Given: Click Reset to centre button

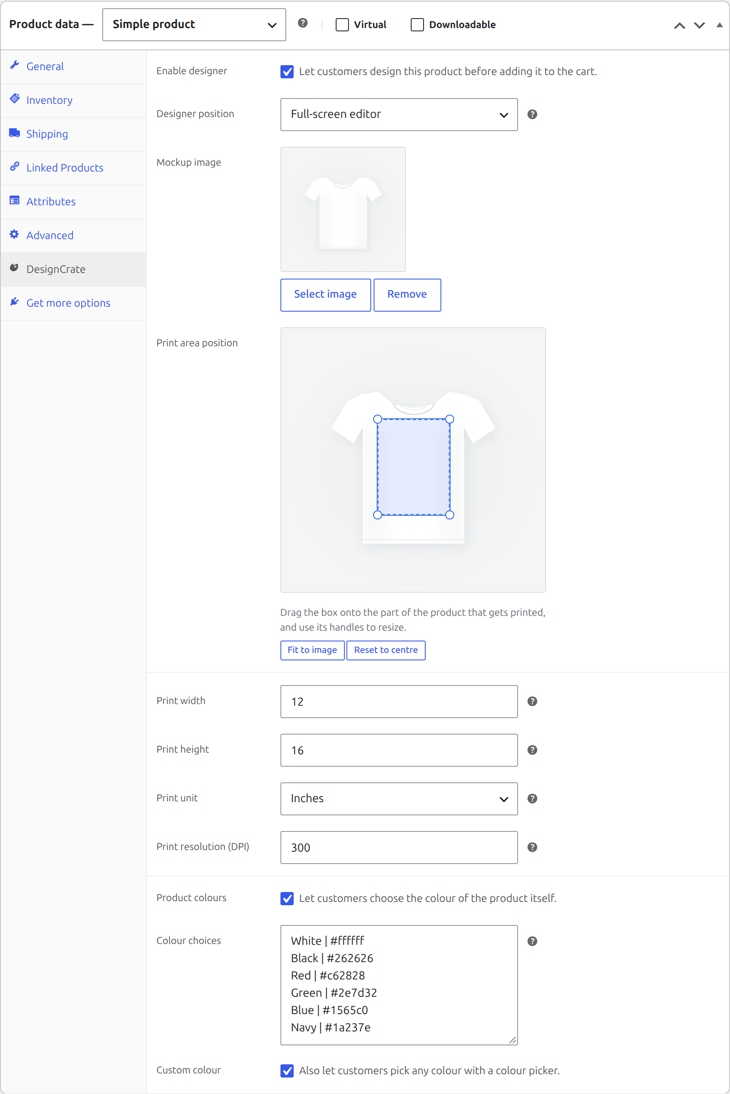Looking at the screenshot, I should (x=386, y=650).
